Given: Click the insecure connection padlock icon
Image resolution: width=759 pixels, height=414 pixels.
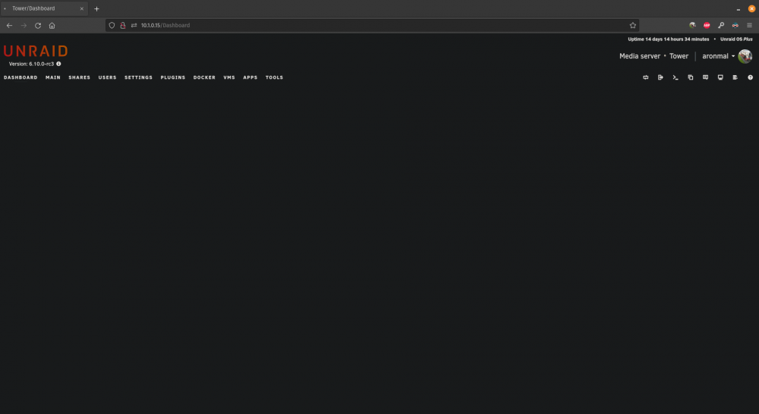Looking at the screenshot, I should [123, 26].
